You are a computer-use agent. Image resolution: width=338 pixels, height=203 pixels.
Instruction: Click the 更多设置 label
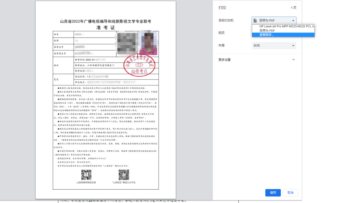tap(224, 59)
